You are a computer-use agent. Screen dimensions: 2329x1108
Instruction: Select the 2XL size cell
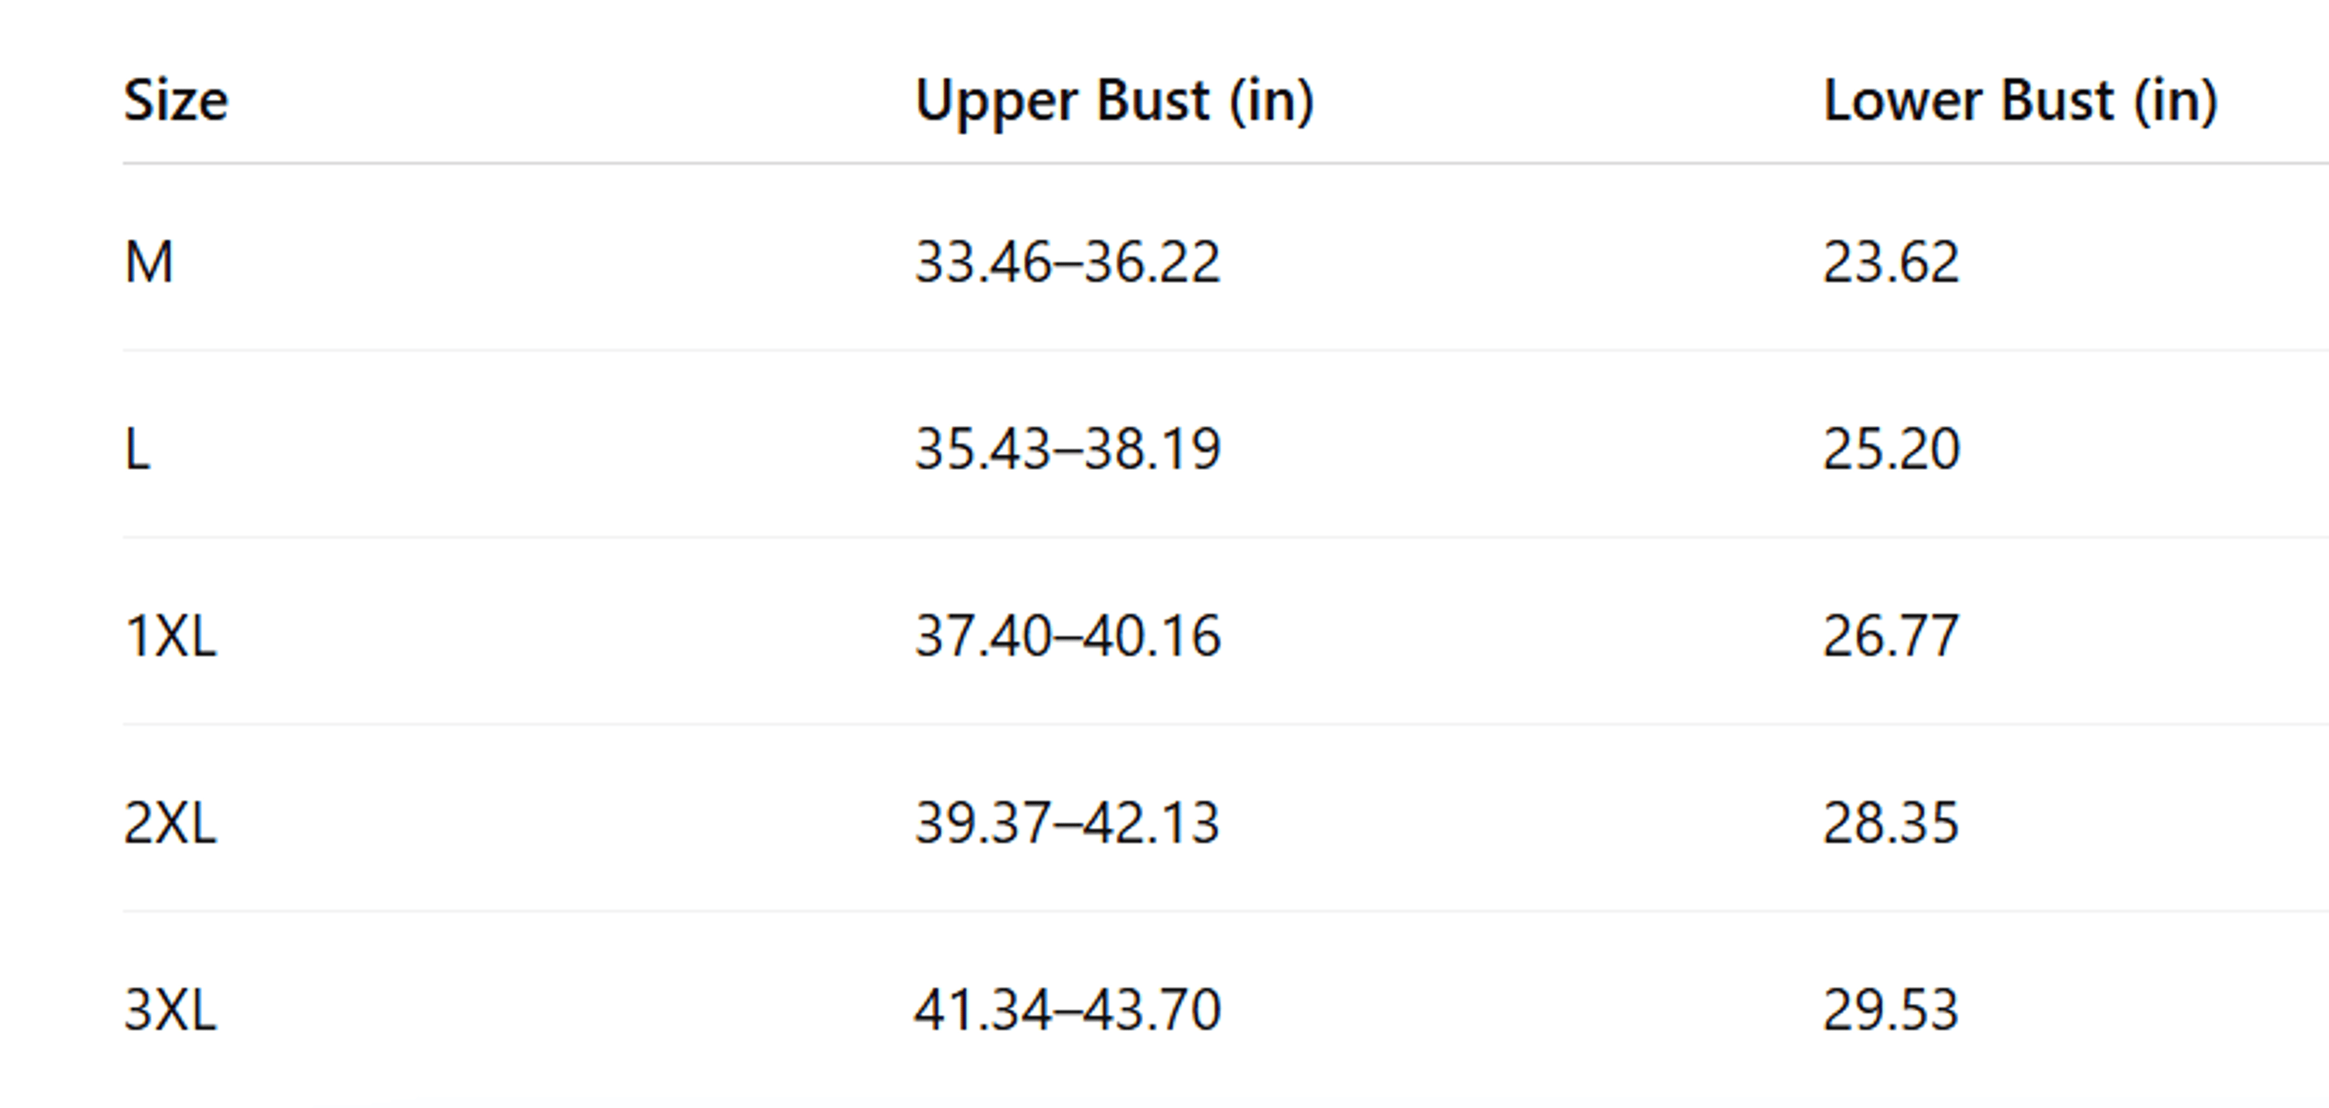[170, 824]
